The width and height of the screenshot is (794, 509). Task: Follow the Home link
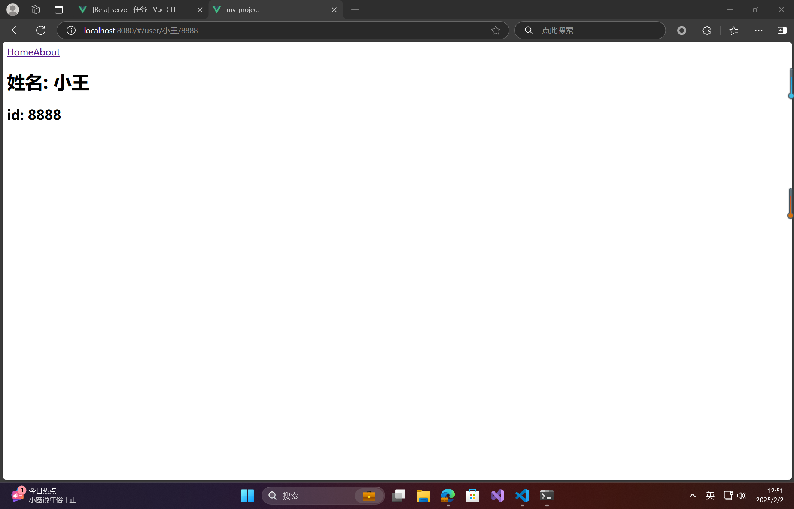click(20, 52)
